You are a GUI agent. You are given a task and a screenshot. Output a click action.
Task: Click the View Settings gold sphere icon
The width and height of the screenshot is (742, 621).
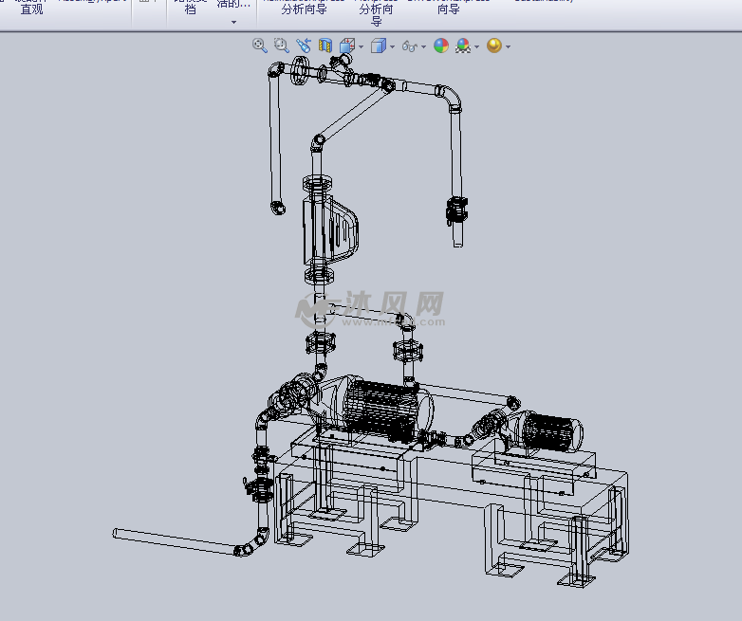pyautogui.click(x=493, y=46)
